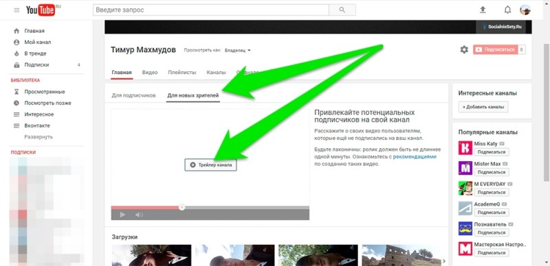550x266 pixels.
Task: Click the Подписки sidebar icon
Action: pos(16,64)
